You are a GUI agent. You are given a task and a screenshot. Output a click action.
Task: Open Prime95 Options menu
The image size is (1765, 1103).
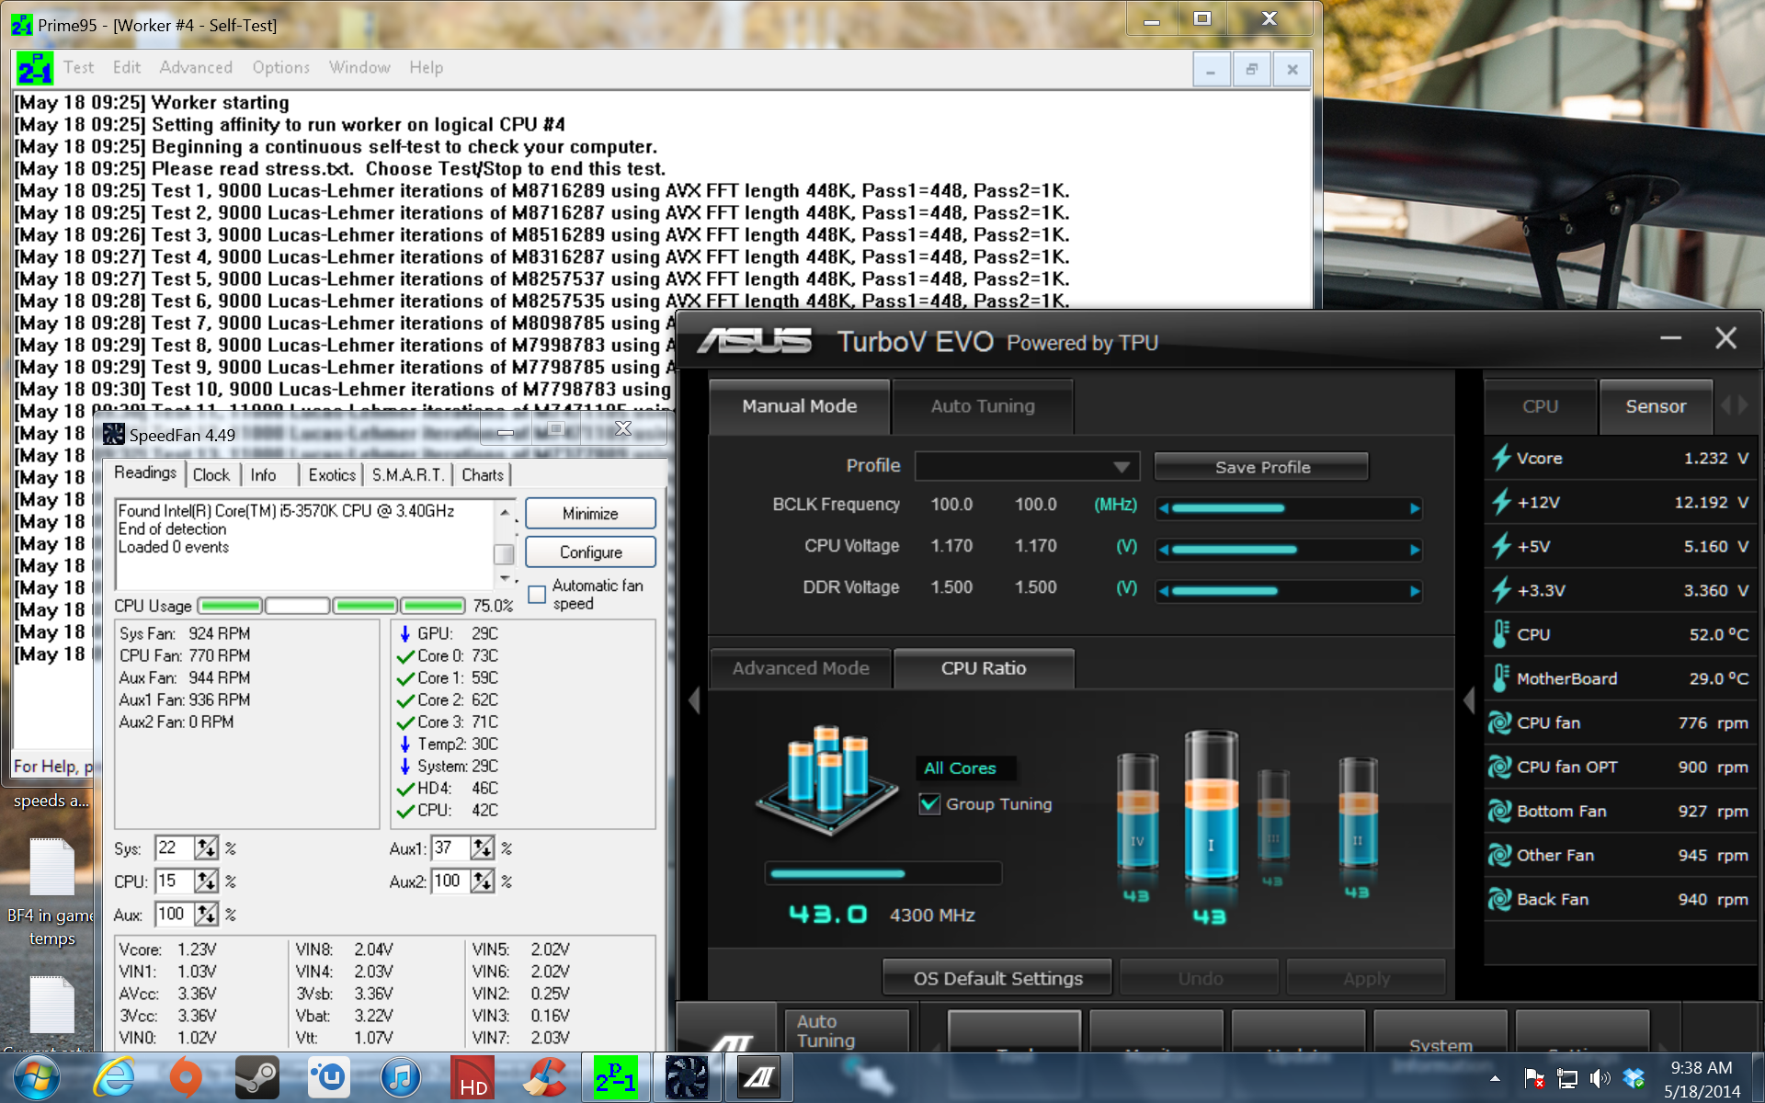[x=280, y=67]
